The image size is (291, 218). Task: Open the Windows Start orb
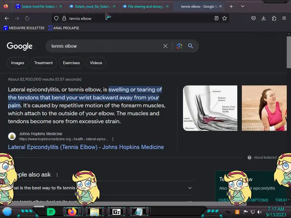click(7, 212)
